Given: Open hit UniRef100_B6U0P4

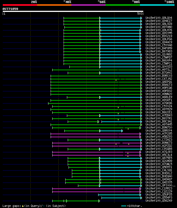Looking at the screenshot, I should [159, 60].
